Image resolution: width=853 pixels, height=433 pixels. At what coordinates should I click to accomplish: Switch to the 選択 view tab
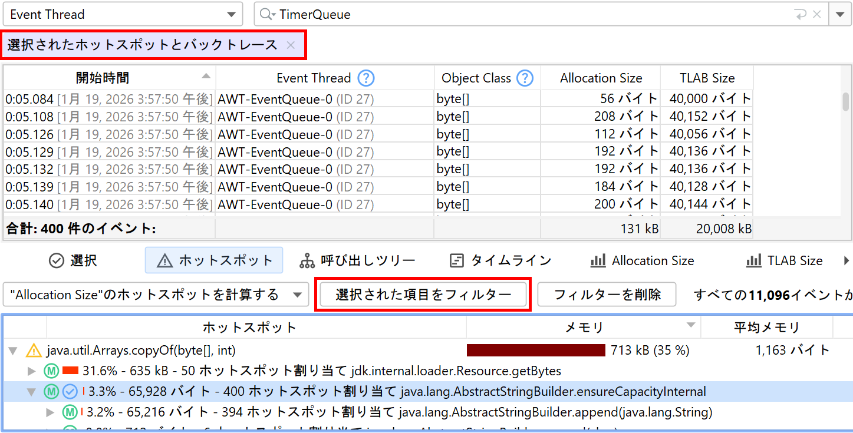pyautogui.click(x=73, y=260)
